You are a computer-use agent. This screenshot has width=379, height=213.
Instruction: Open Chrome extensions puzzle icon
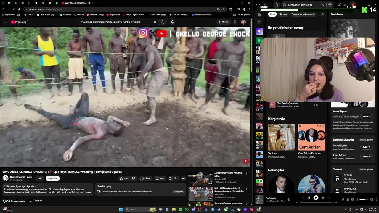pyautogui.click(x=231, y=9)
